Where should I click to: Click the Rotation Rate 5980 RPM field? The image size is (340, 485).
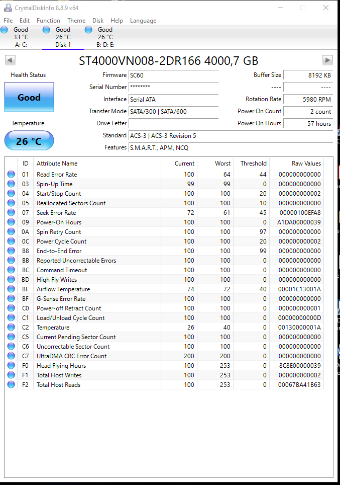(x=308, y=99)
